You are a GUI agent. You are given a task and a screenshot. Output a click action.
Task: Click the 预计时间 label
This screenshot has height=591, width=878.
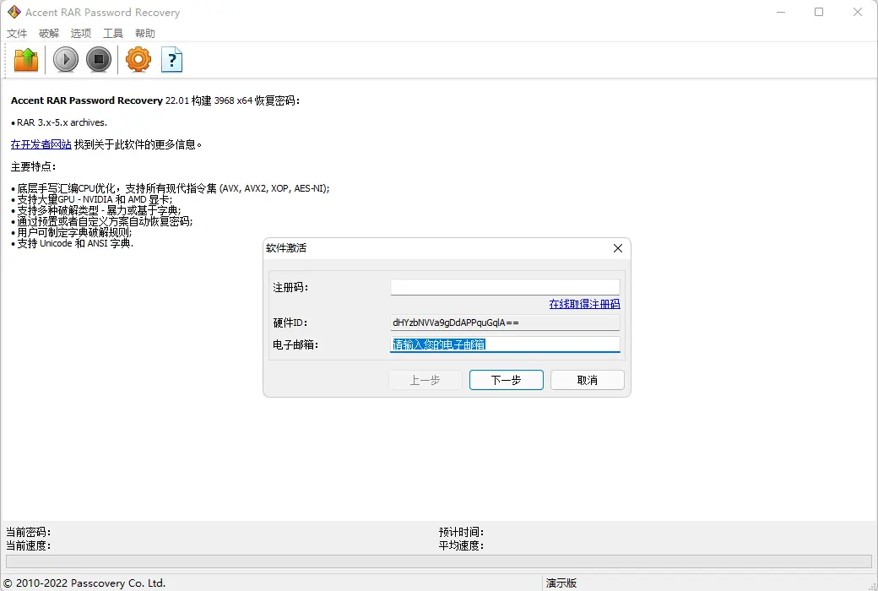[x=461, y=532]
